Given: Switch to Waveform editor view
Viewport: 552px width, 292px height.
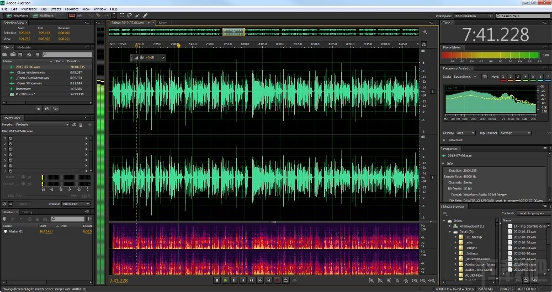Looking at the screenshot, I should click(17, 16).
